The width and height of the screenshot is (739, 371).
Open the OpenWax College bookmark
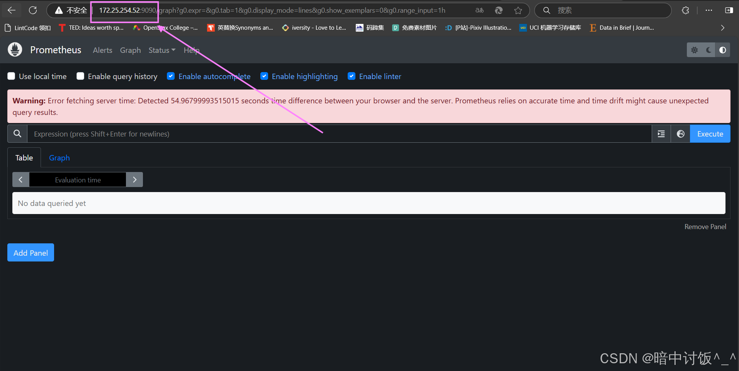(x=165, y=28)
